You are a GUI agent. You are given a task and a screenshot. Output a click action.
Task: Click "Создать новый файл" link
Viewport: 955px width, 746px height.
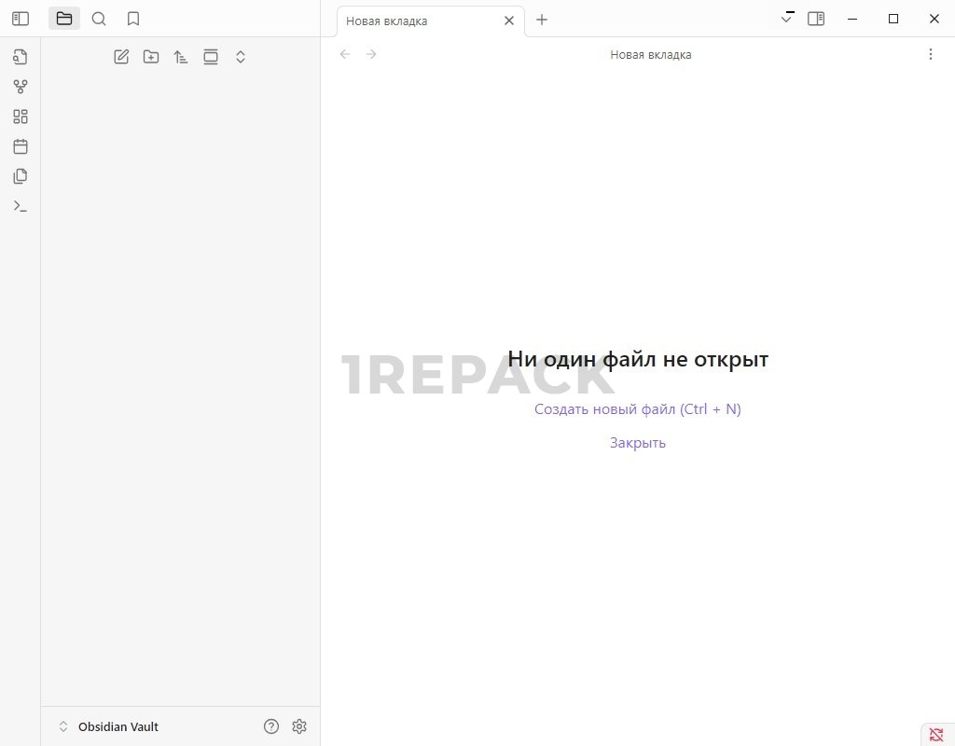tap(637, 409)
